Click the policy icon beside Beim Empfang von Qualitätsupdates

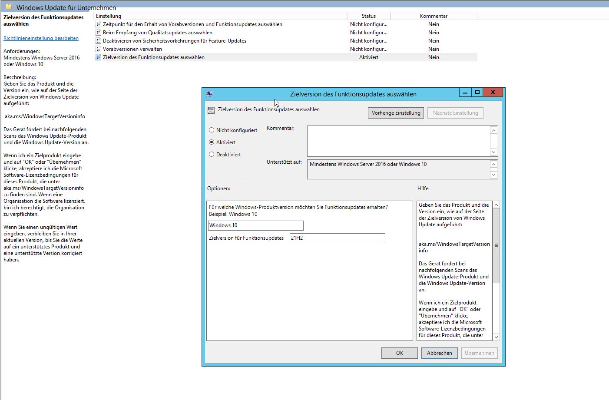tap(99, 33)
